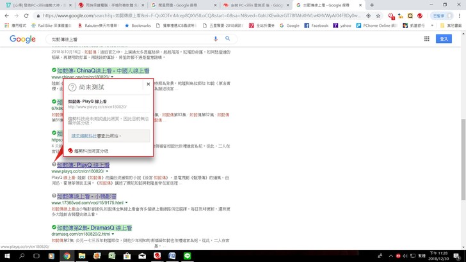The image size is (466, 262).
Task: Close the 尚未測試 rating popup
Action: click(x=149, y=84)
